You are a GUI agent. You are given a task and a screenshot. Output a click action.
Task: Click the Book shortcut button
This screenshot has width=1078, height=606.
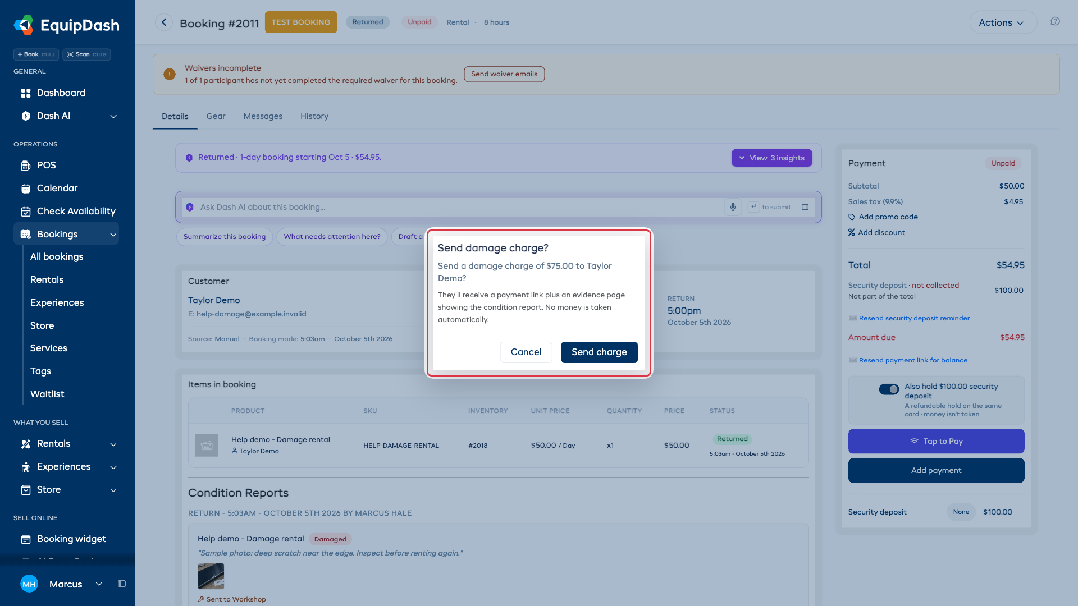coord(36,54)
